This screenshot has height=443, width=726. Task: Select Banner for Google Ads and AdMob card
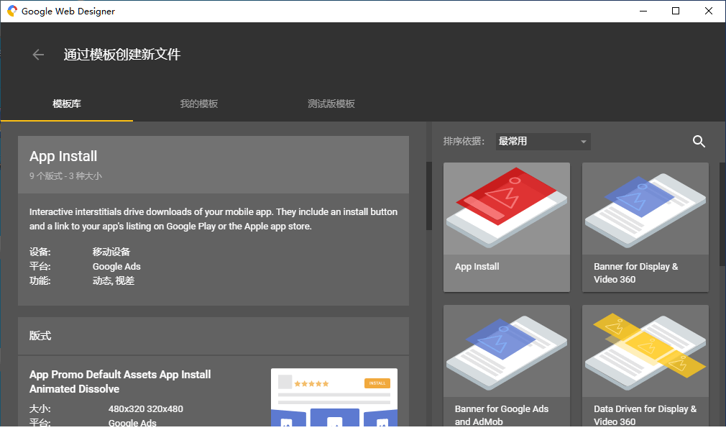click(507, 365)
